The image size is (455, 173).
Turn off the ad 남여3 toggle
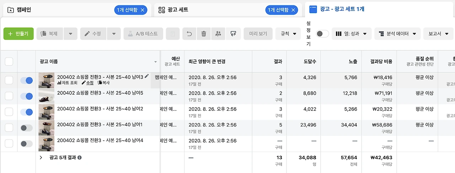pos(27,80)
